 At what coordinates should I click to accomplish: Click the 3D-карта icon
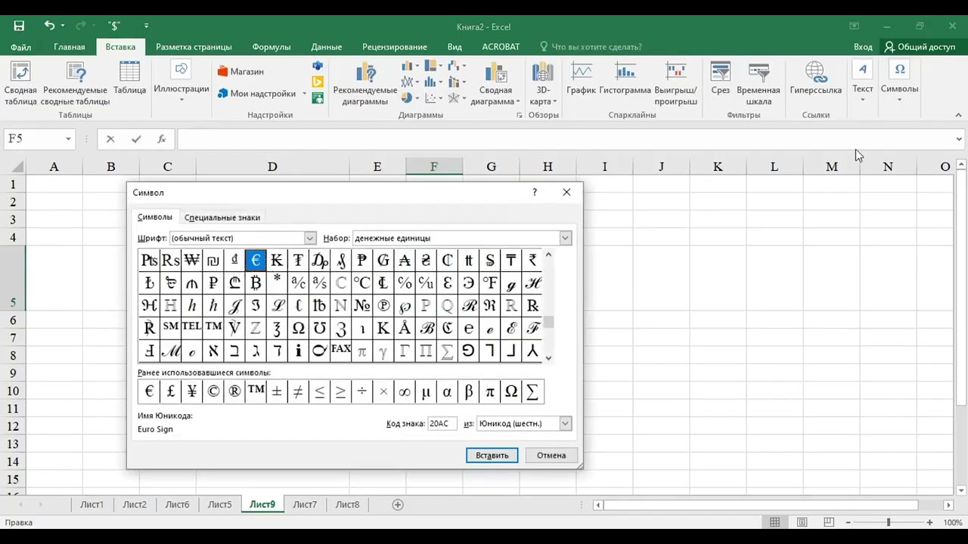(543, 85)
